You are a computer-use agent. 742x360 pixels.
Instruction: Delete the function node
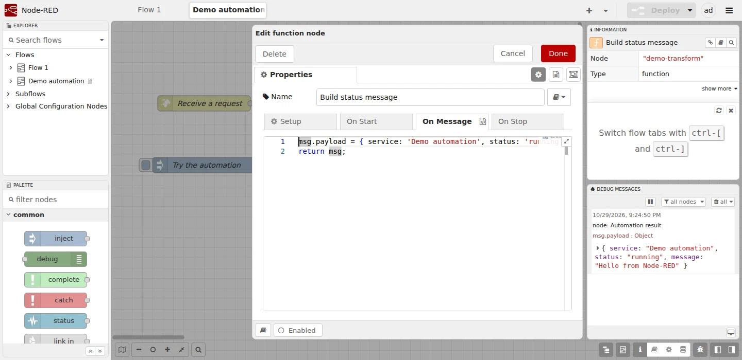[275, 53]
